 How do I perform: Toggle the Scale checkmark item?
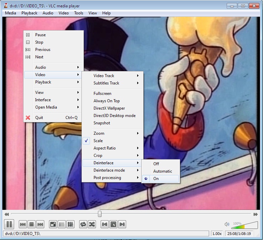[113, 141]
